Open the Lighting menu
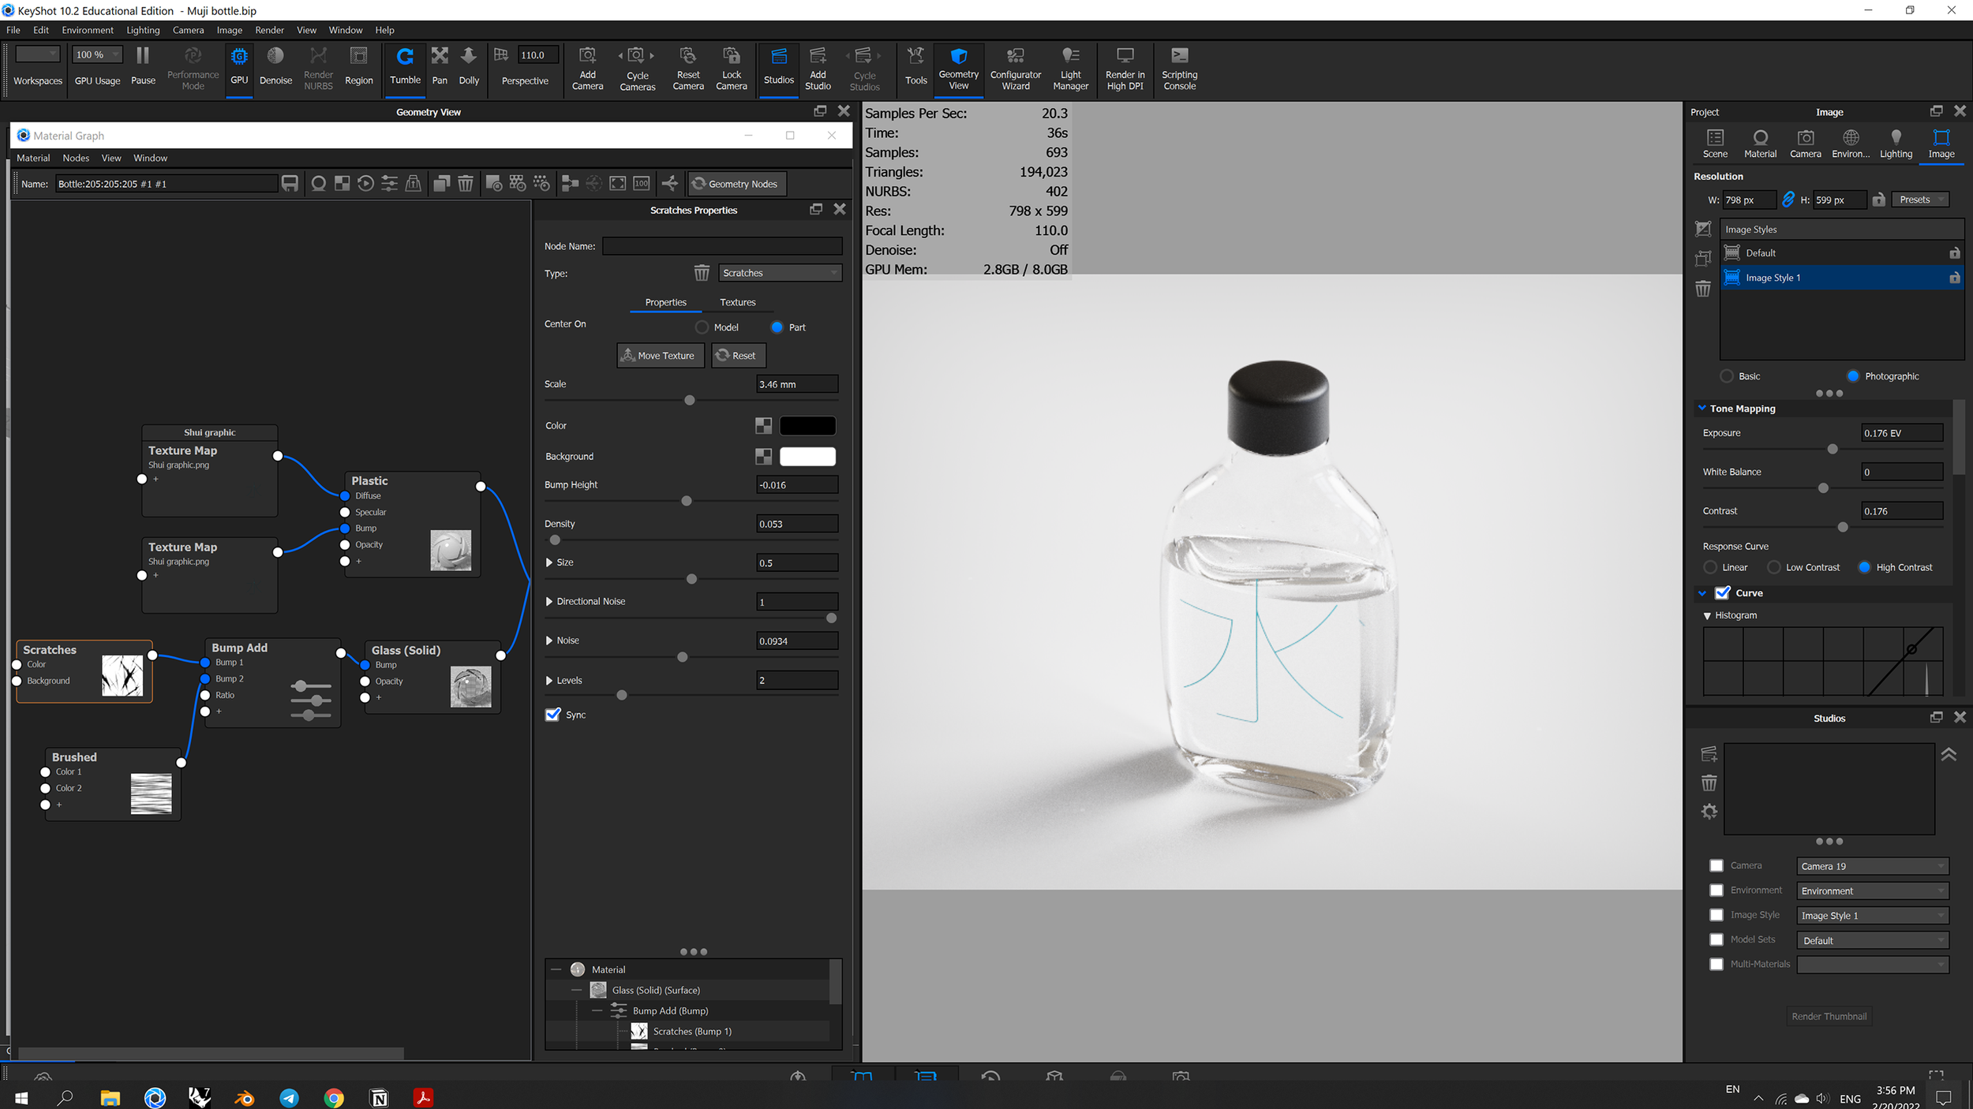The image size is (1973, 1109). click(x=143, y=30)
